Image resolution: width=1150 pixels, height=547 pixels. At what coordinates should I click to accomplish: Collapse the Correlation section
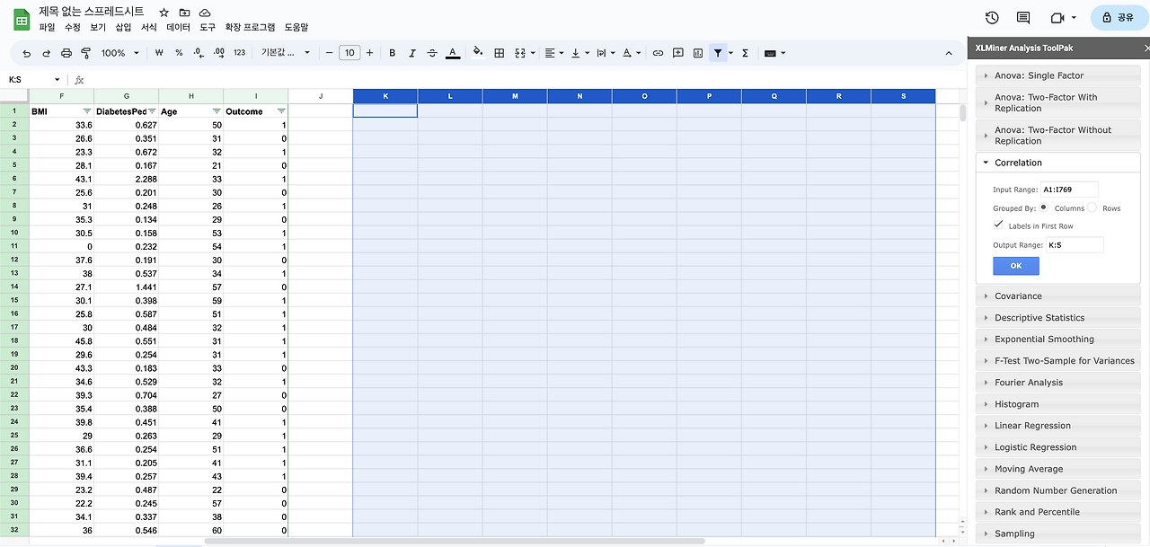point(1057,163)
